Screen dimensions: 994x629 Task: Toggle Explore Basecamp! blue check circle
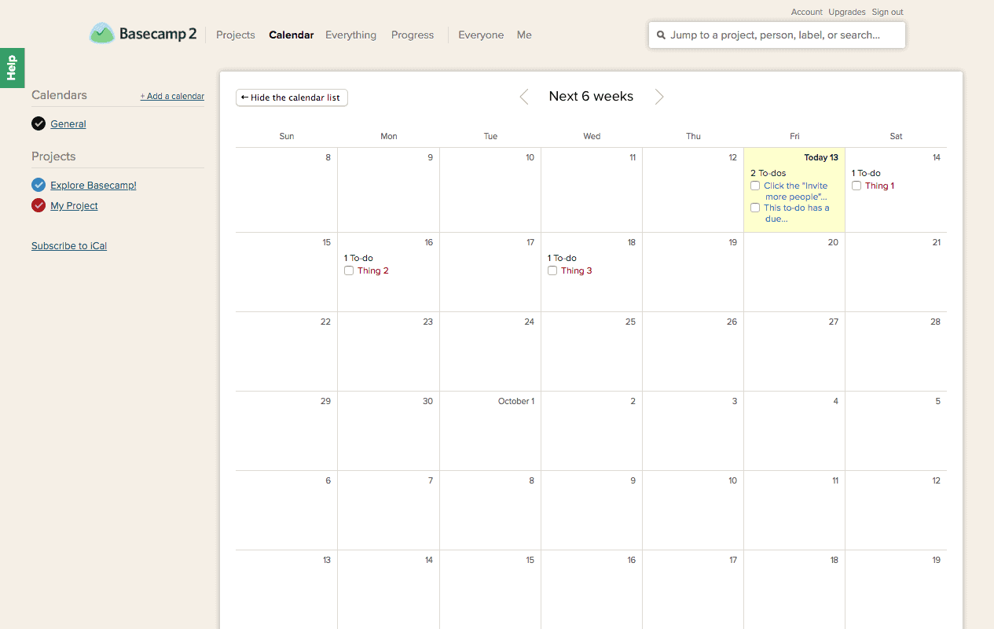(39, 185)
